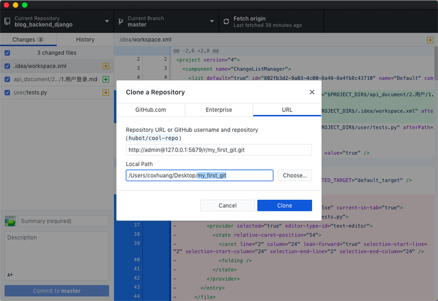Click the user avatar beside summary
This screenshot has height=301, width=438.
(x=10, y=221)
